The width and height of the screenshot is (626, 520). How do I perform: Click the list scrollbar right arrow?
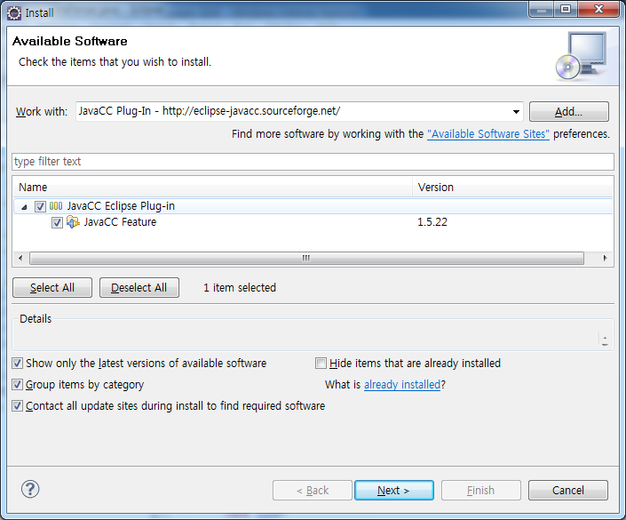point(606,258)
